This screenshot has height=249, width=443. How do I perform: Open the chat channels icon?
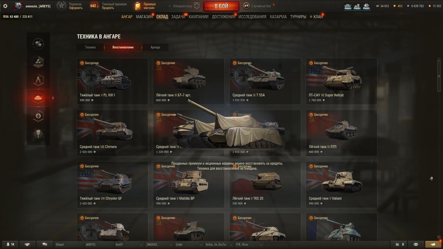point(45,244)
